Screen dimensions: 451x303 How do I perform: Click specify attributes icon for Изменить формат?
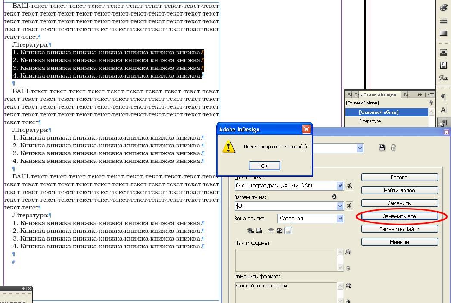[x=348, y=285]
